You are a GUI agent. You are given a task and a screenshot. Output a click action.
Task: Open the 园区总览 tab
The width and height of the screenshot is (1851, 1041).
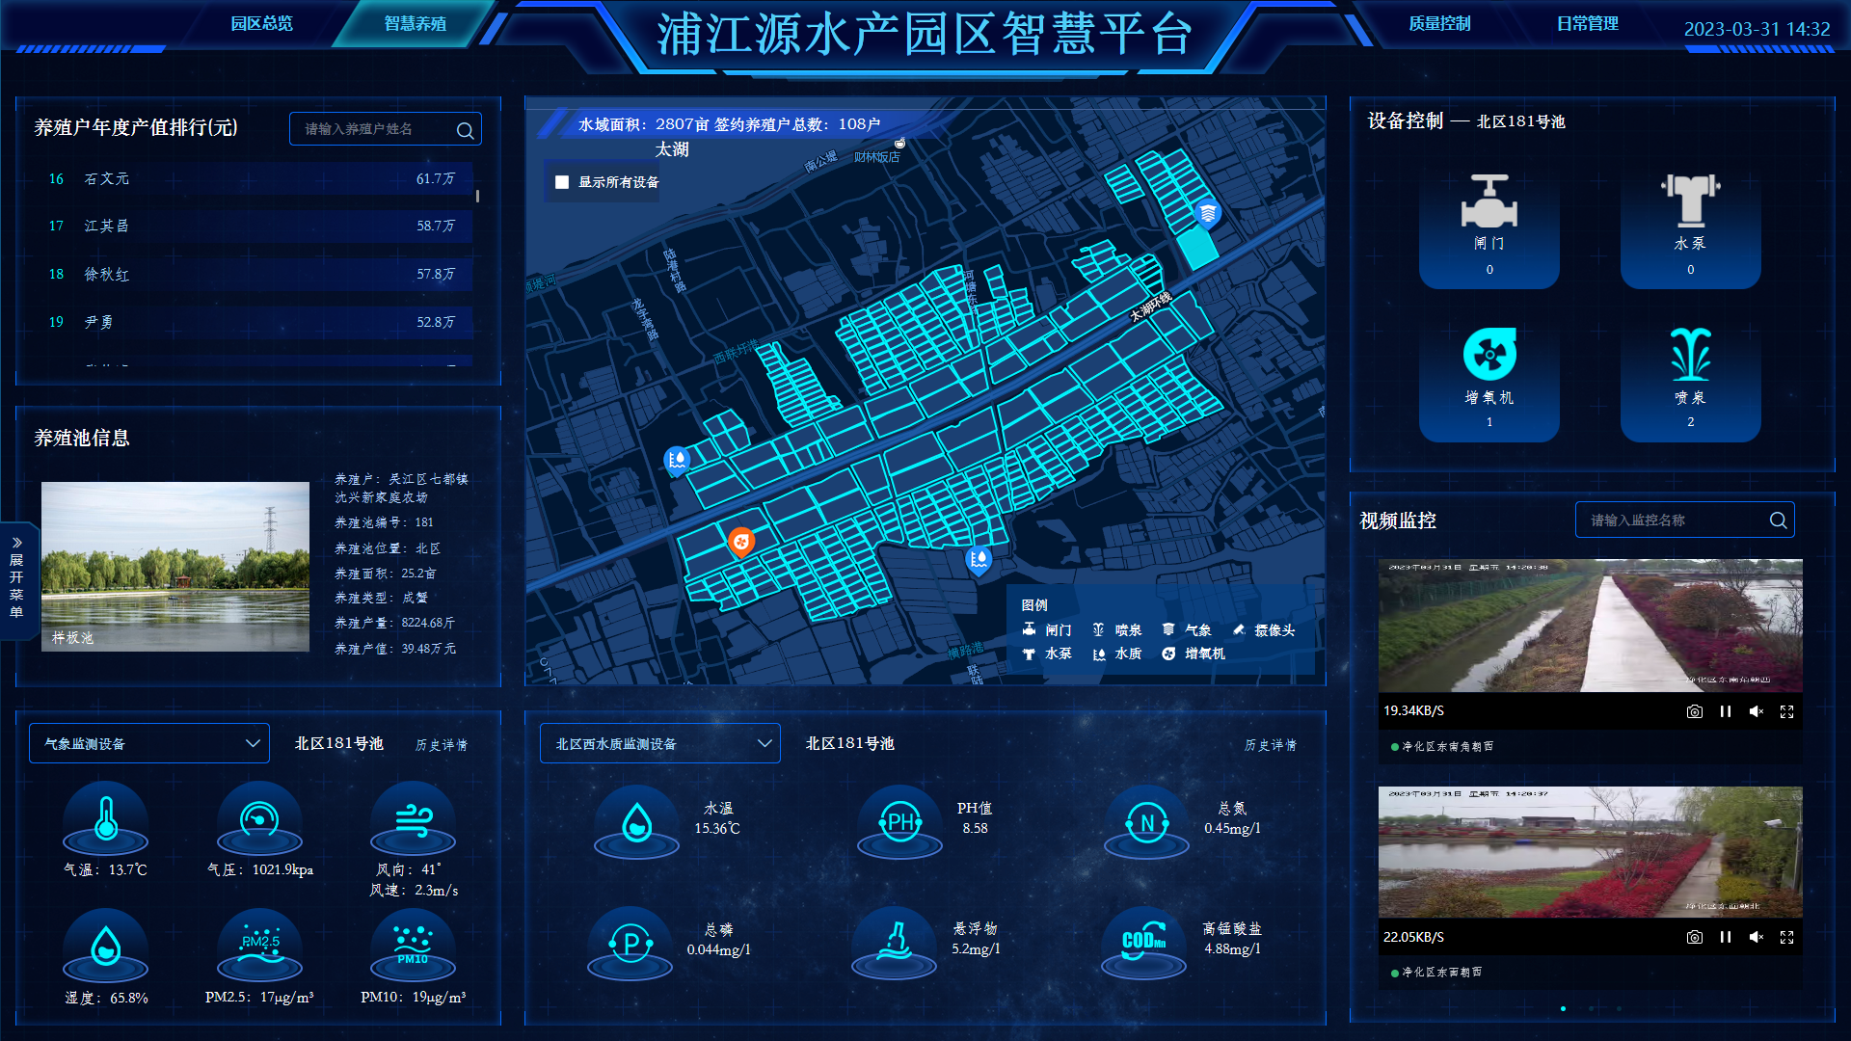coord(261,23)
